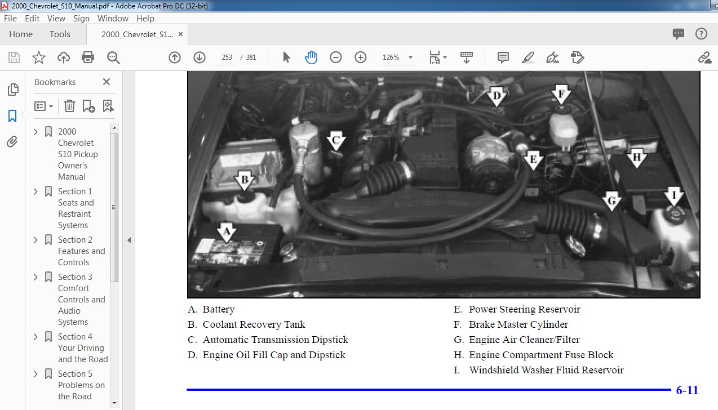The height and width of the screenshot is (410, 718).
Task: Open Section 4 Your Driving bookmark
Action: click(x=83, y=348)
